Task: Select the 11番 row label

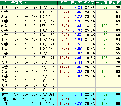Action: [x=4, y=53]
